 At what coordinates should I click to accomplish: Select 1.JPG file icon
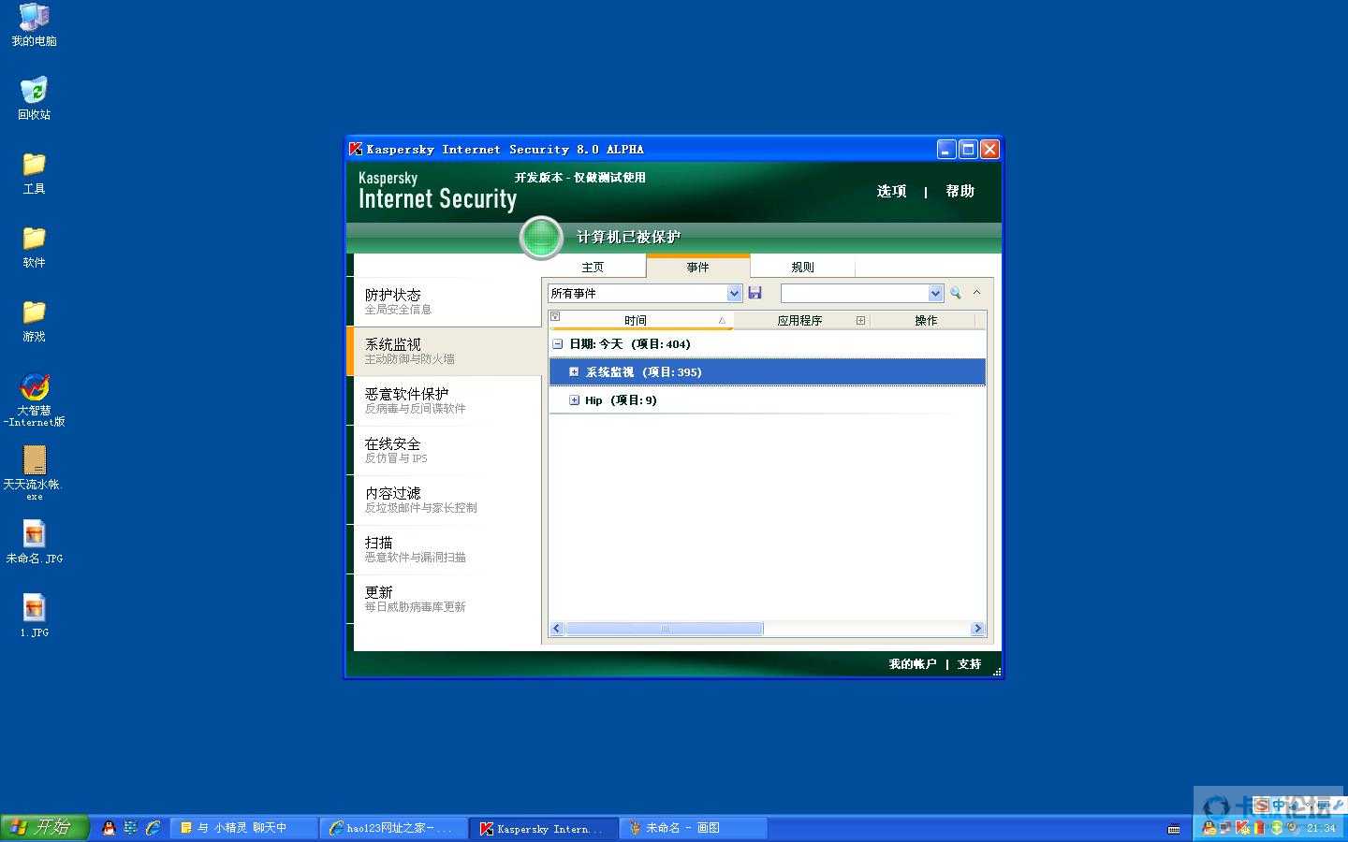point(34,616)
